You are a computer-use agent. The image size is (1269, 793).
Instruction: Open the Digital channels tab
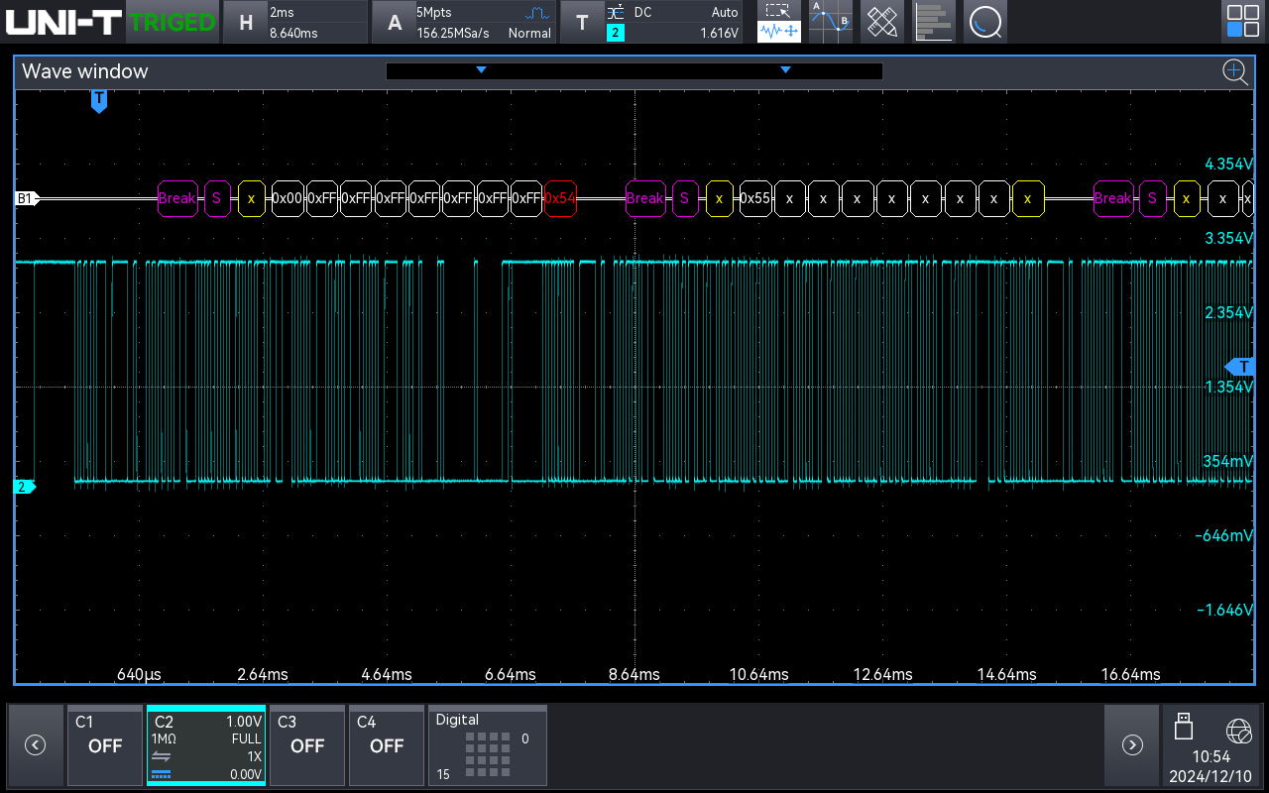tap(487, 744)
